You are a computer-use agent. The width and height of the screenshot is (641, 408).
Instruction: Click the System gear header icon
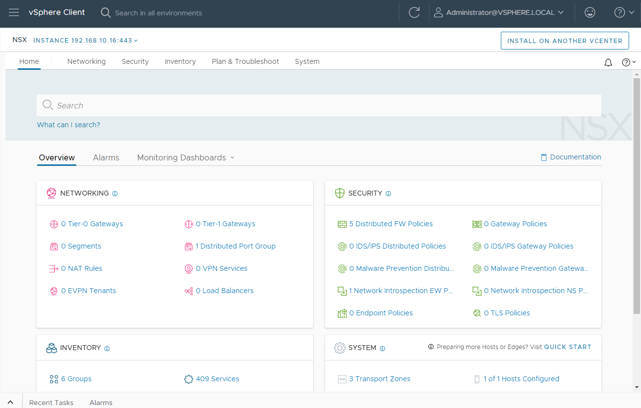339,348
